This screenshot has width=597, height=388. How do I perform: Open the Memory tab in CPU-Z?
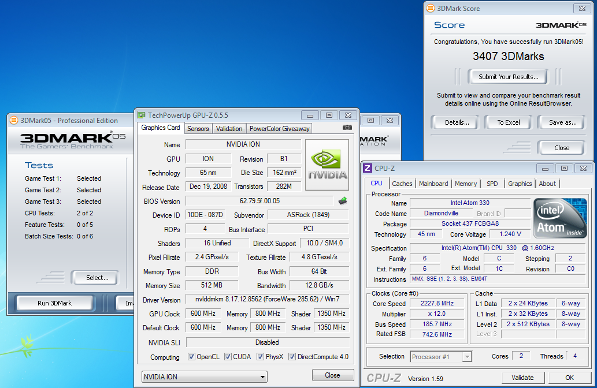pos(466,184)
